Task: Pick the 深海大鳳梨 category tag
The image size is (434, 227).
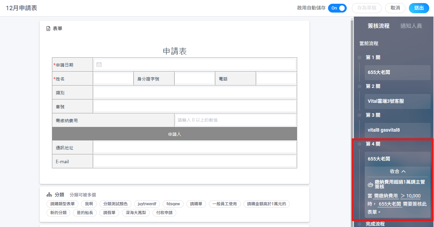Action: click(135, 213)
